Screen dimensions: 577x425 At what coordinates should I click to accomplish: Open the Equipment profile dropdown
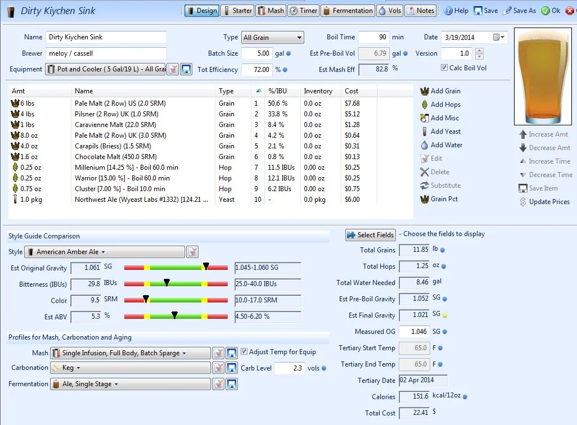[x=106, y=69]
